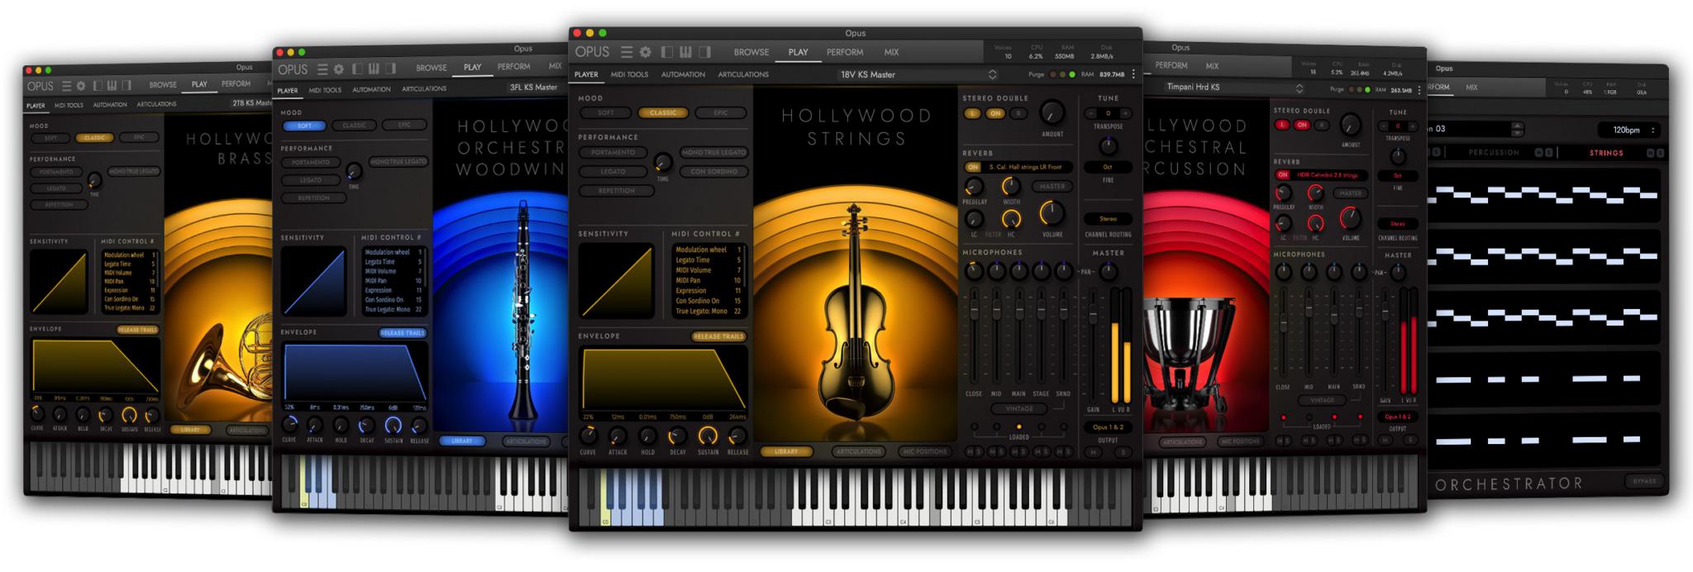
Task: Toggle keyboard view icon in Strings window
Action: coord(686,52)
